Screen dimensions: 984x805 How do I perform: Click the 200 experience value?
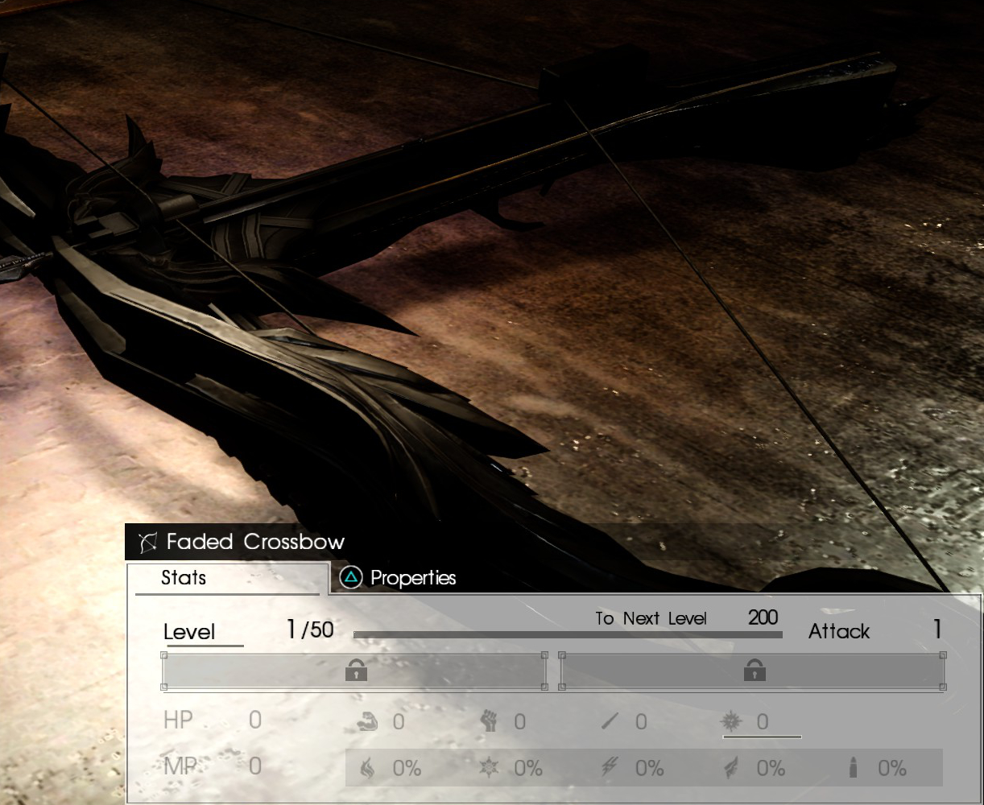pos(763,617)
